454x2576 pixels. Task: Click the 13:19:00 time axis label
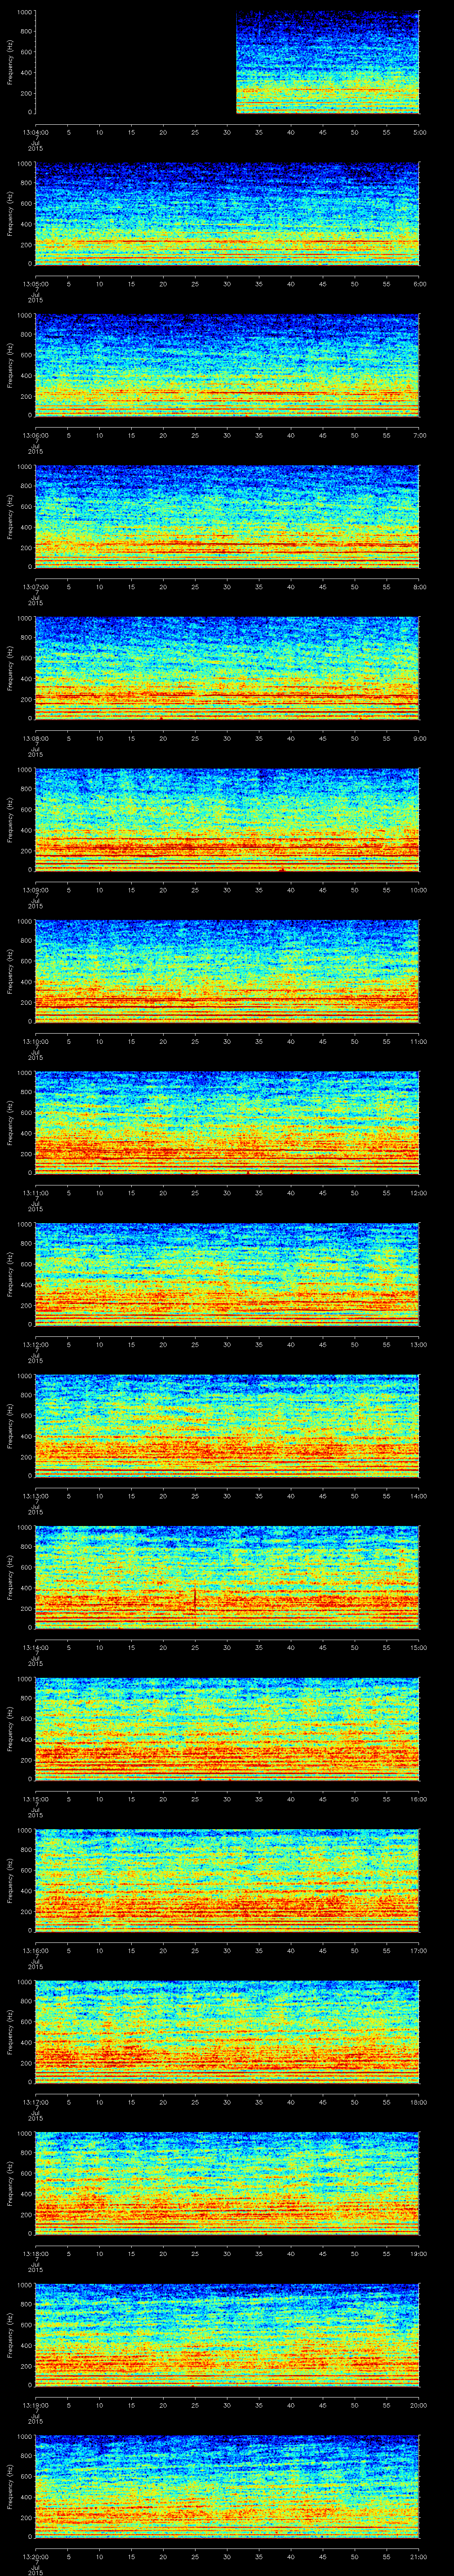click(36, 2405)
